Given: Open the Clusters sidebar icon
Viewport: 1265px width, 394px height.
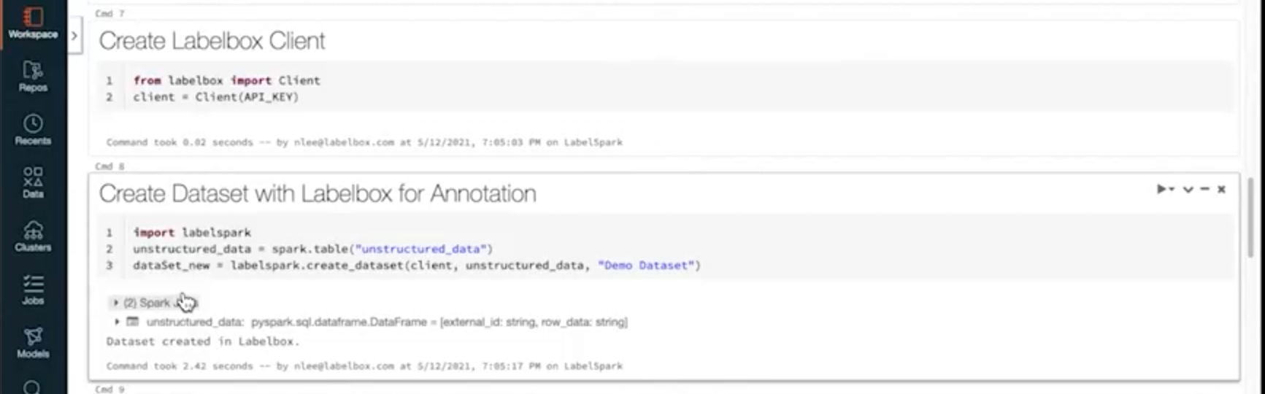Looking at the screenshot, I should pyautogui.click(x=33, y=236).
